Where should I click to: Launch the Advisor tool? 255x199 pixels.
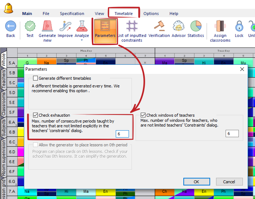click(x=178, y=26)
